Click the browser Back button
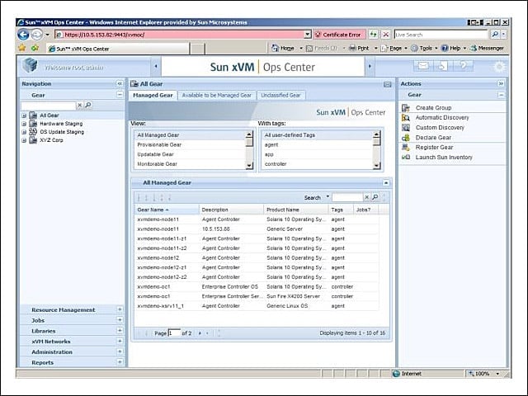528x396 pixels. pos(23,35)
